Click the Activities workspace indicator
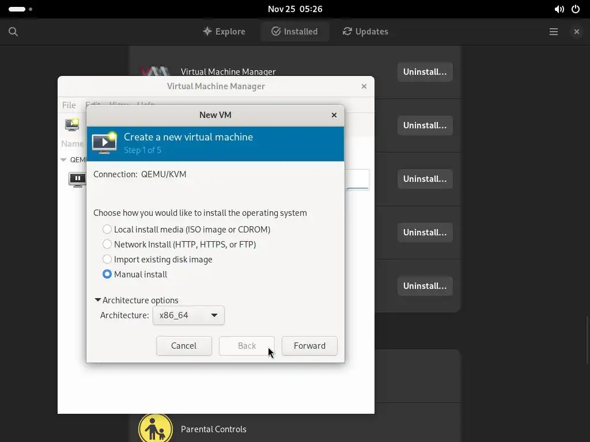Screen dimensions: 590x442 tap(20, 9)
